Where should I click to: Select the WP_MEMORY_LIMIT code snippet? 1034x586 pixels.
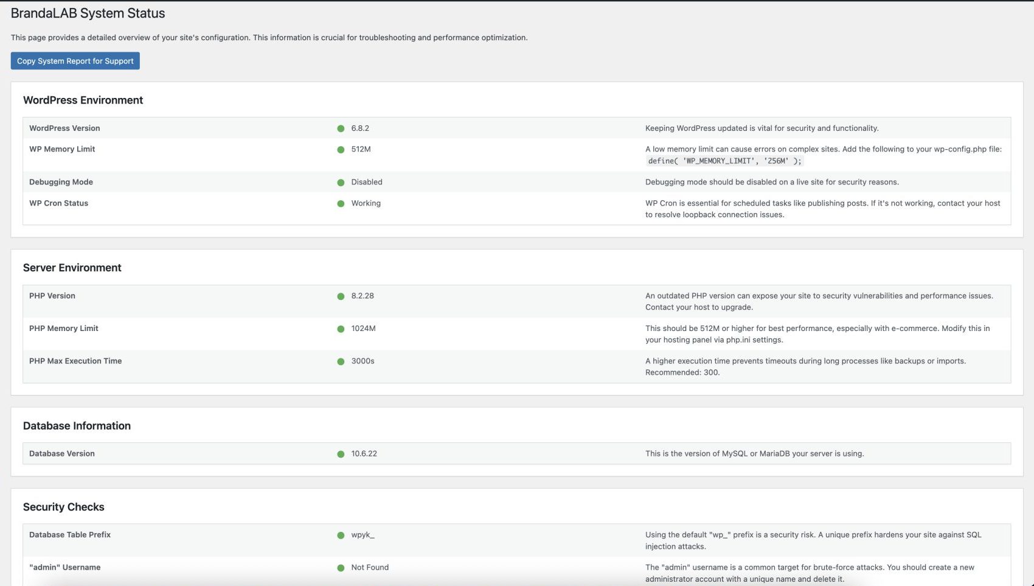[725, 161]
